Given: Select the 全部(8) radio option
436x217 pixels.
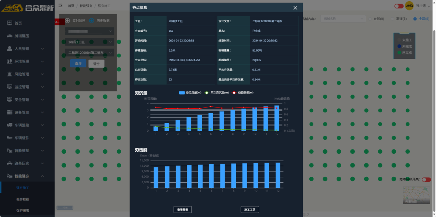Looking at the screenshot, I should [x=415, y=19].
